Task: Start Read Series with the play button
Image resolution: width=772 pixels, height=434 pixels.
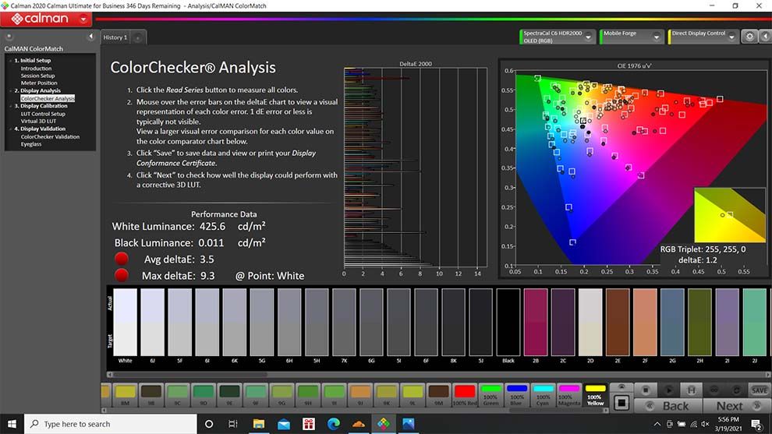Action: tap(668, 390)
